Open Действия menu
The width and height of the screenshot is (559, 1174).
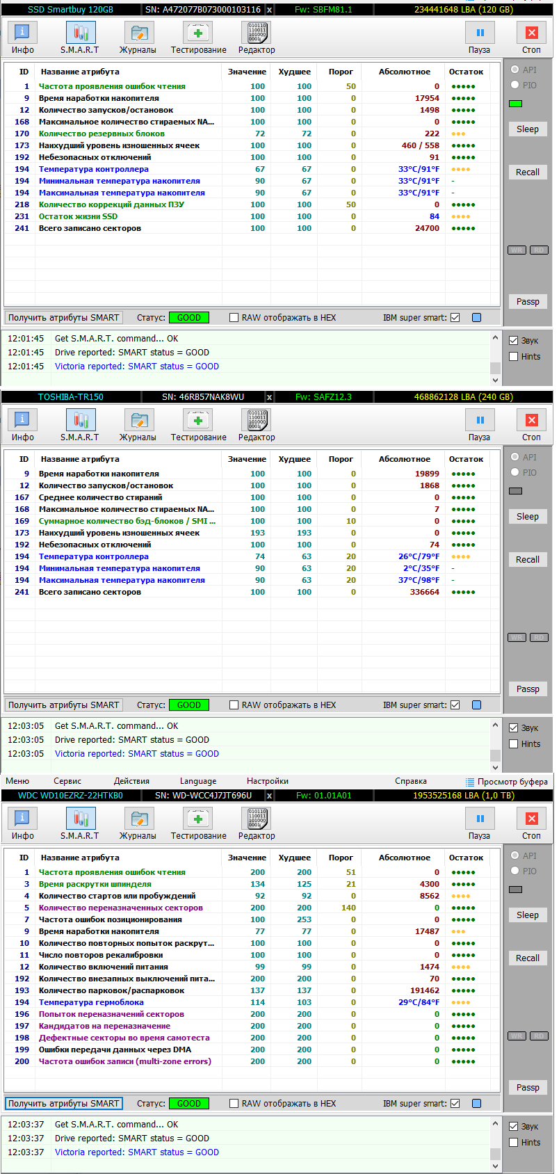tap(131, 781)
